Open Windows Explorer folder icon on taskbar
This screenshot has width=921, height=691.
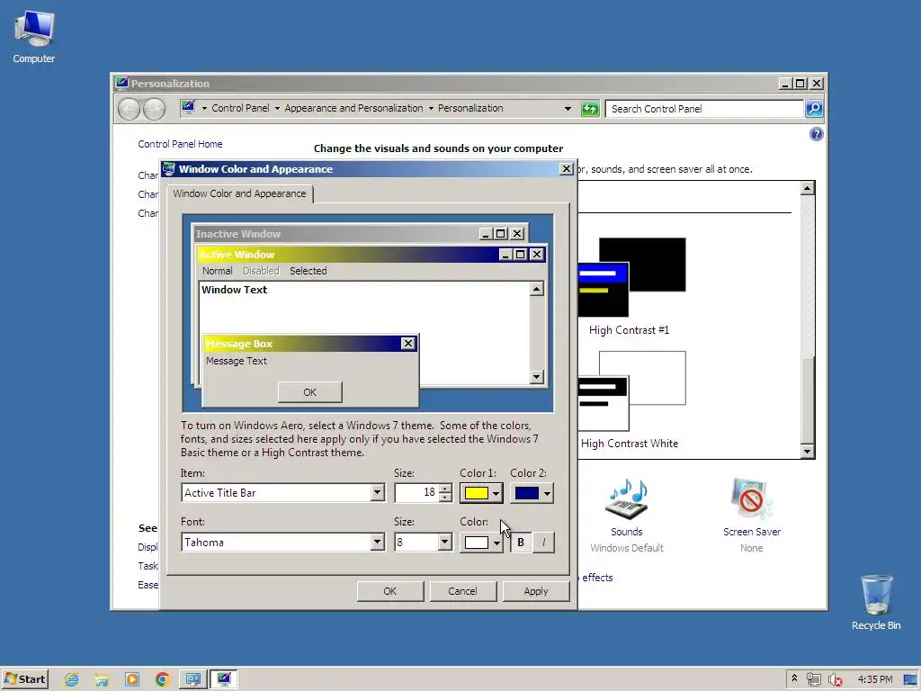[102, 679]
